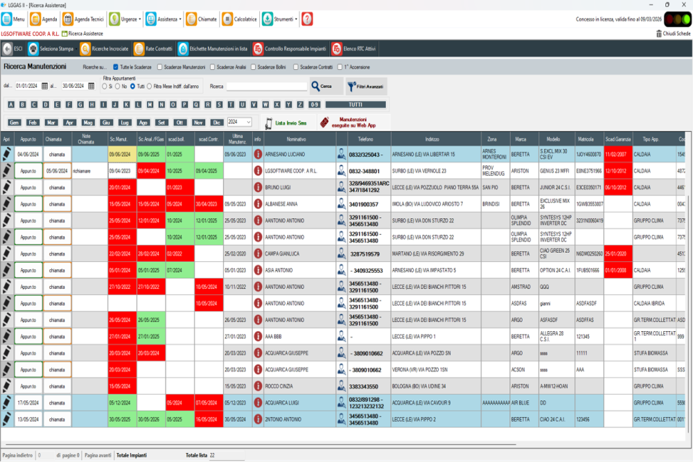Screen dimensions: 693x462
Task: Click the Cerca search button
Action: click(x=326, y=86)
